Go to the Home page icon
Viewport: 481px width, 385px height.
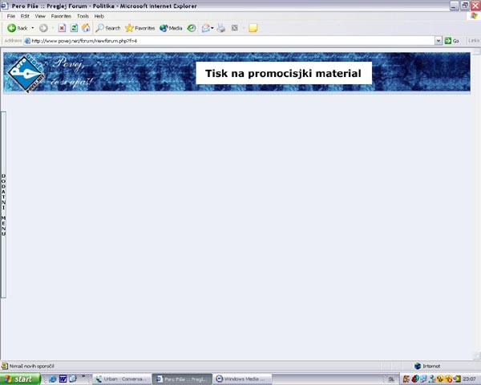click(x=86, y=28)
